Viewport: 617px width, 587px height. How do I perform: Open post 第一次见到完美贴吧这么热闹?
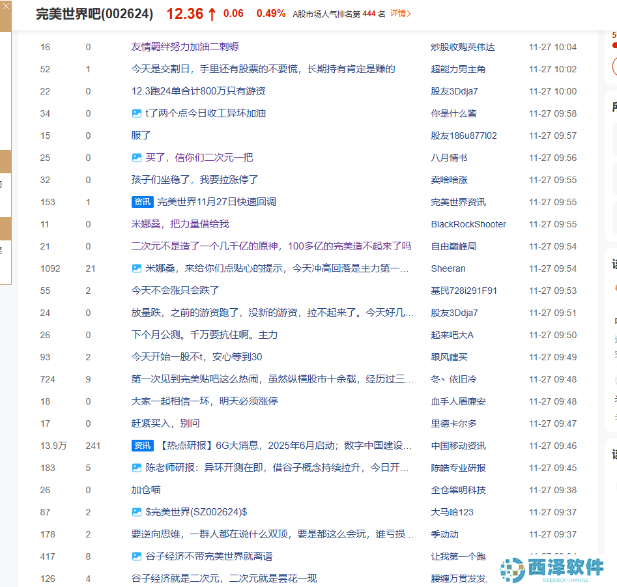pyautogui.click(x=272, y=379)
